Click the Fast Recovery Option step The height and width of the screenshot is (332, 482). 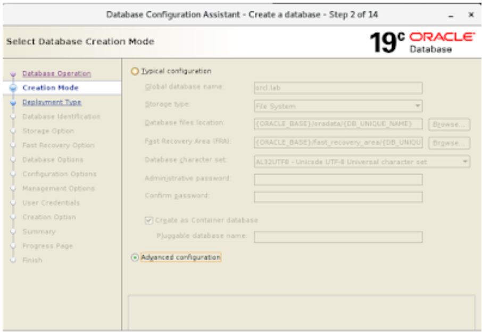tap(59, 145)
